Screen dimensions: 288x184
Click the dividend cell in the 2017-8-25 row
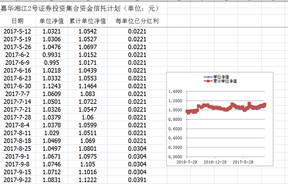137,149
